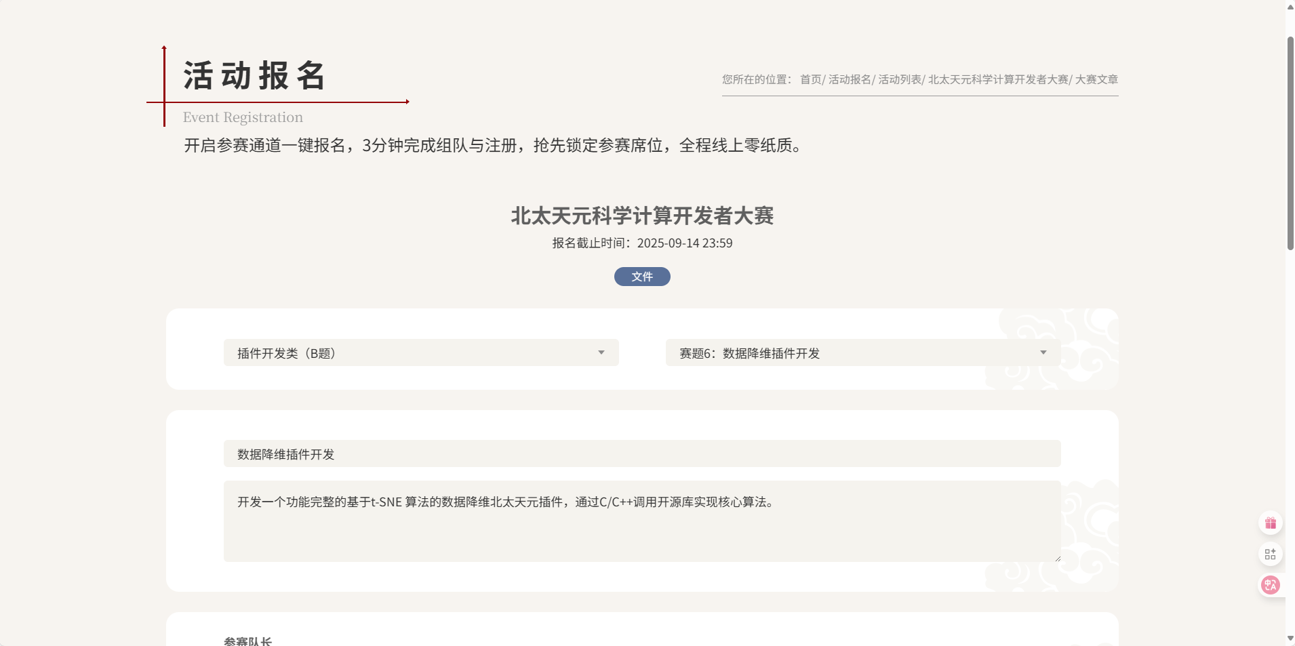Click the 北太天元科学计算开发者大赛 page heading
This screenshot has width=1295, height=646.
point(641,216)
